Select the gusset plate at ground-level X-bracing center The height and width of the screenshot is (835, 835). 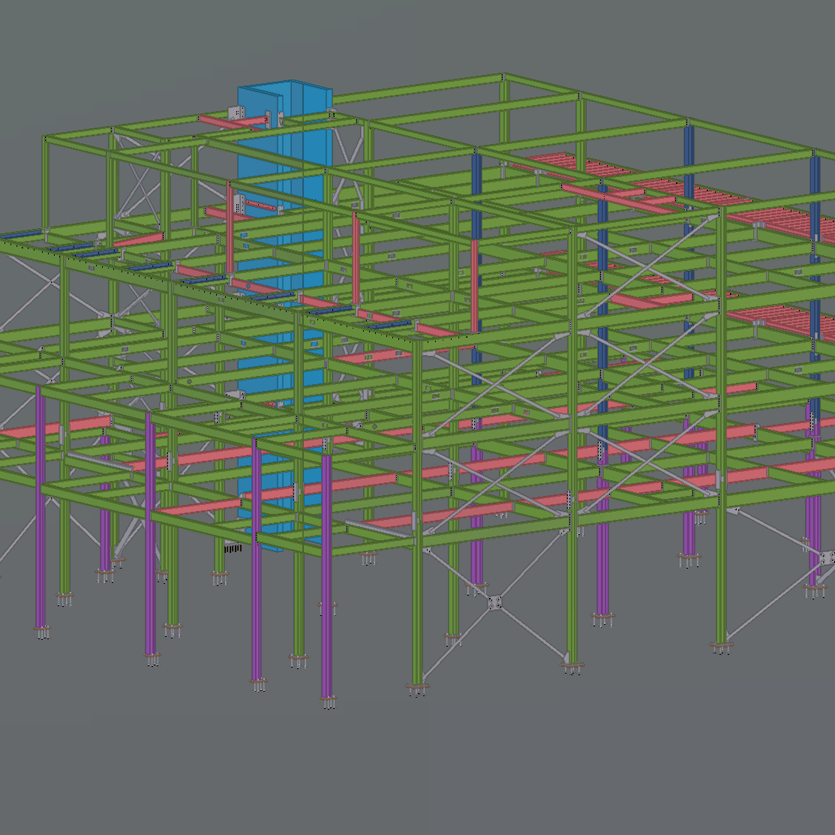[495, 602]
